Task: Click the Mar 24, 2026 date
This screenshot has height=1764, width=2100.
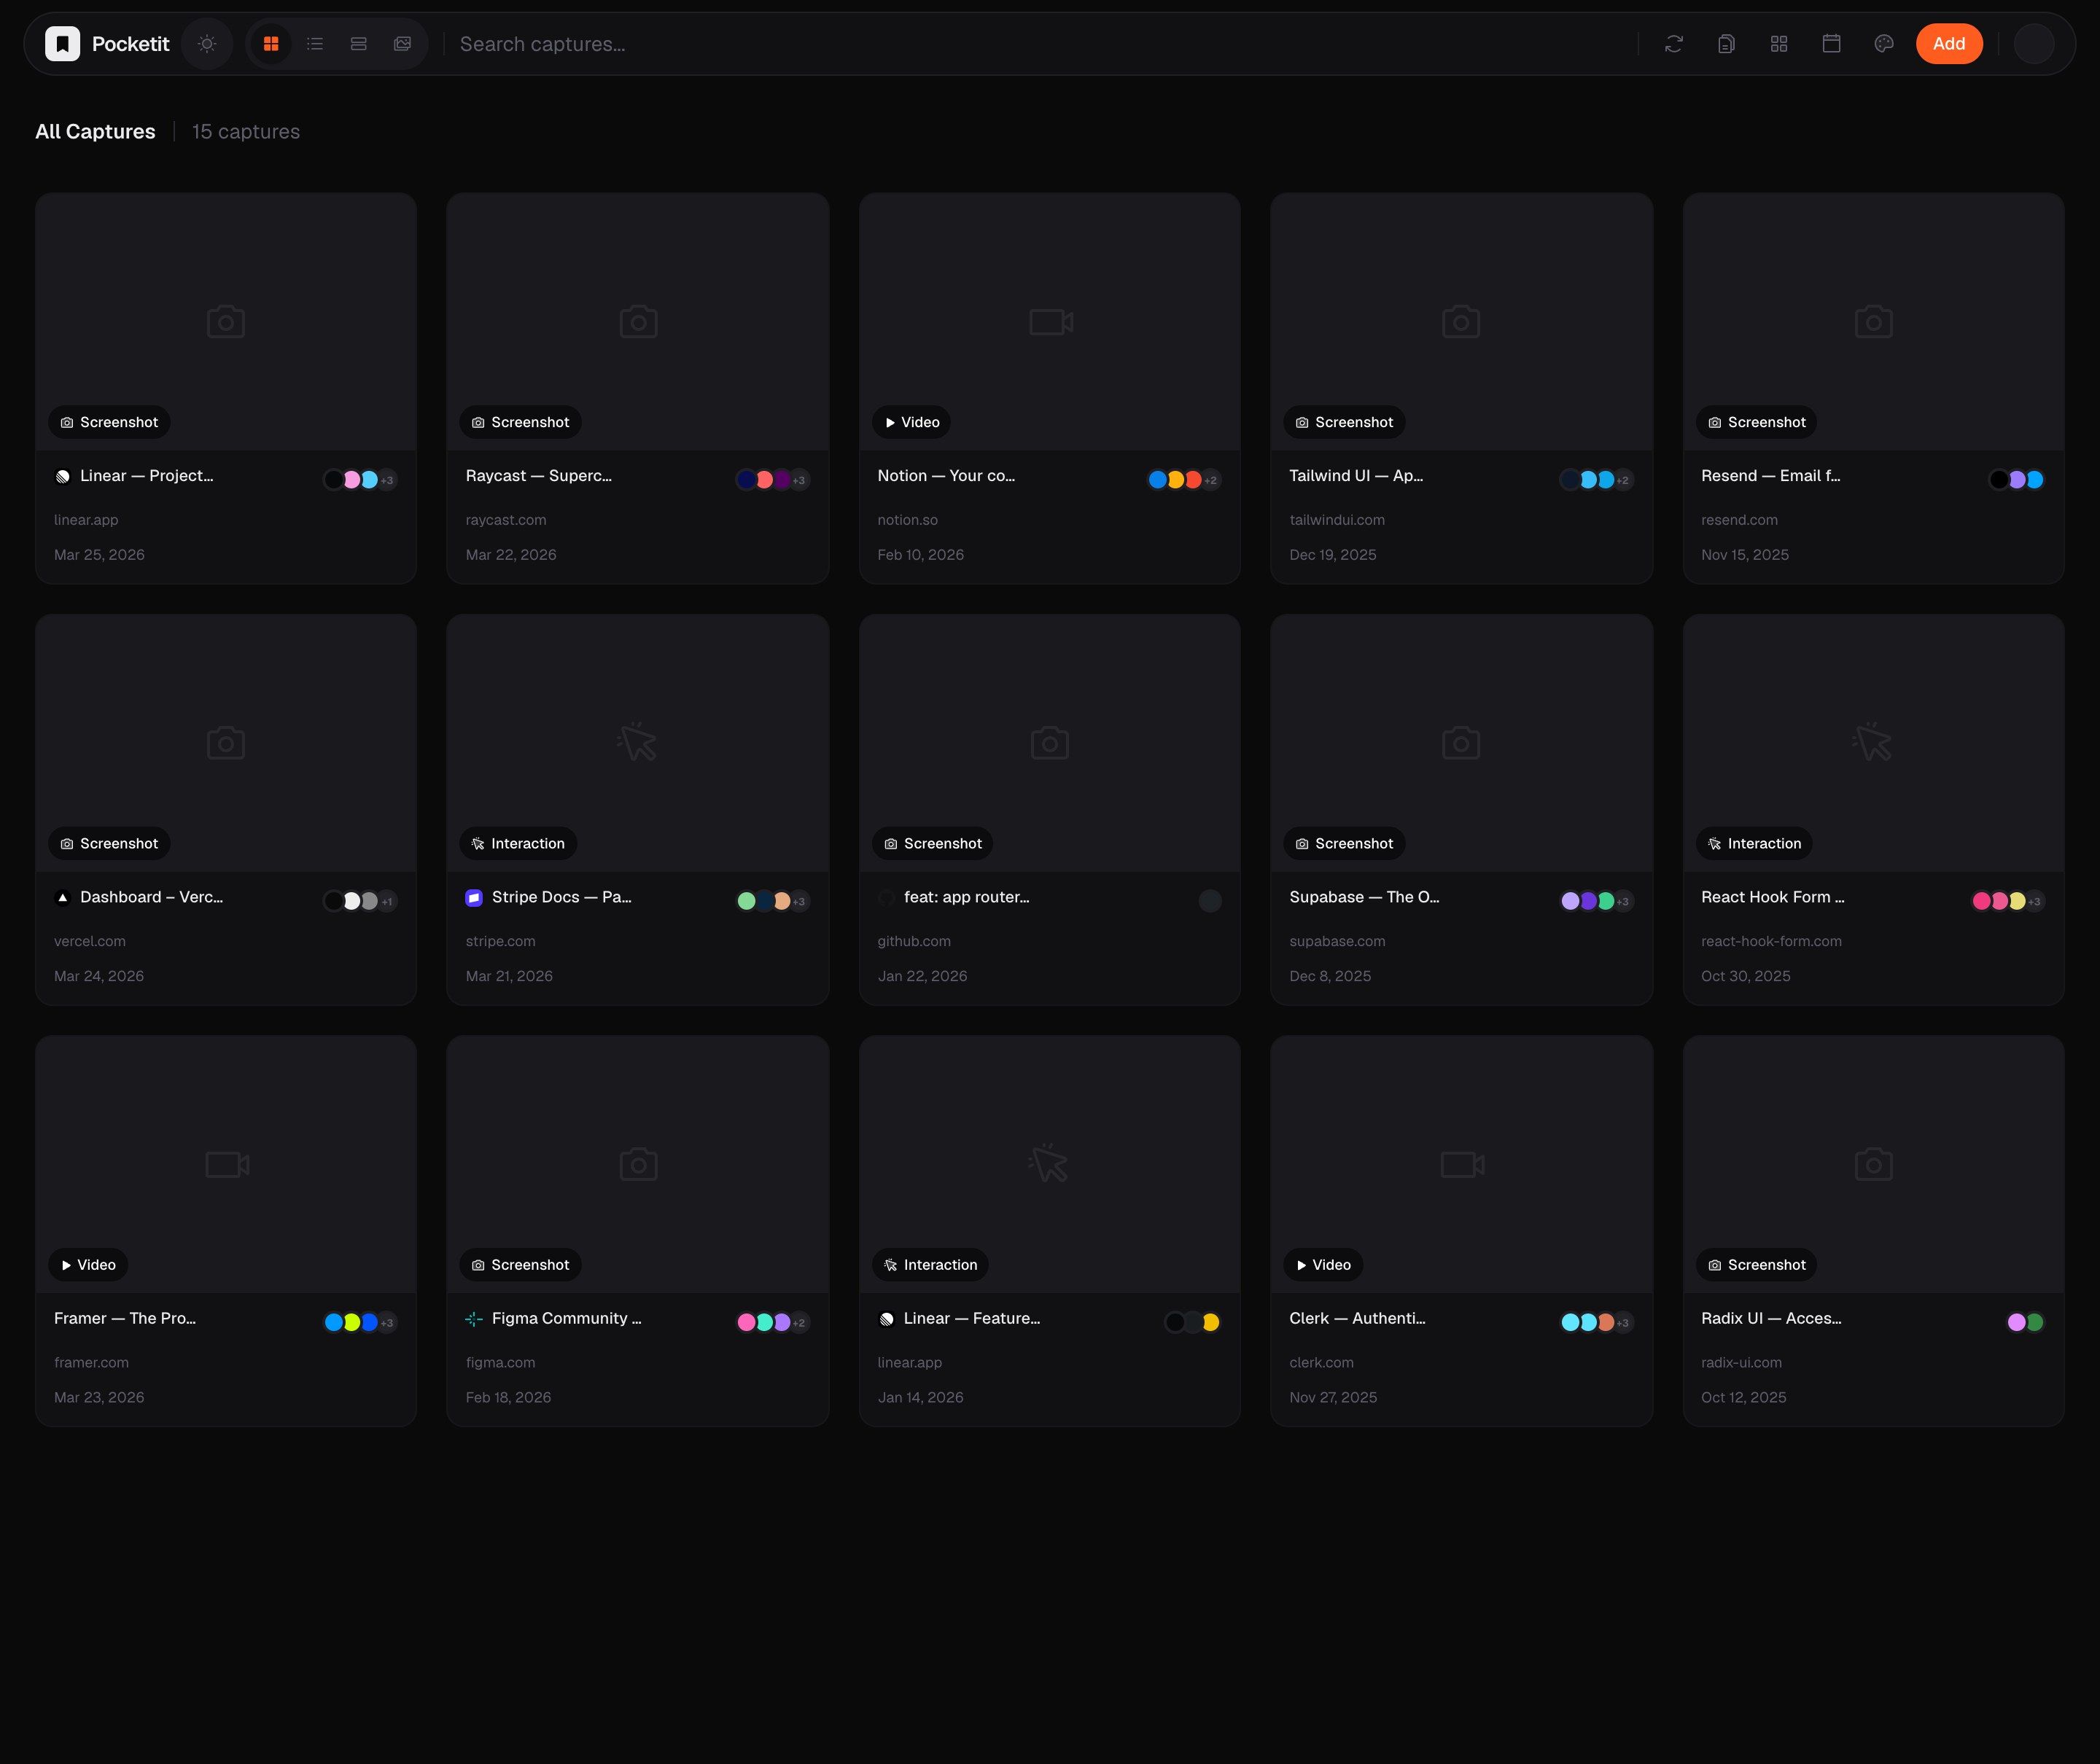Action: (99, 976)
